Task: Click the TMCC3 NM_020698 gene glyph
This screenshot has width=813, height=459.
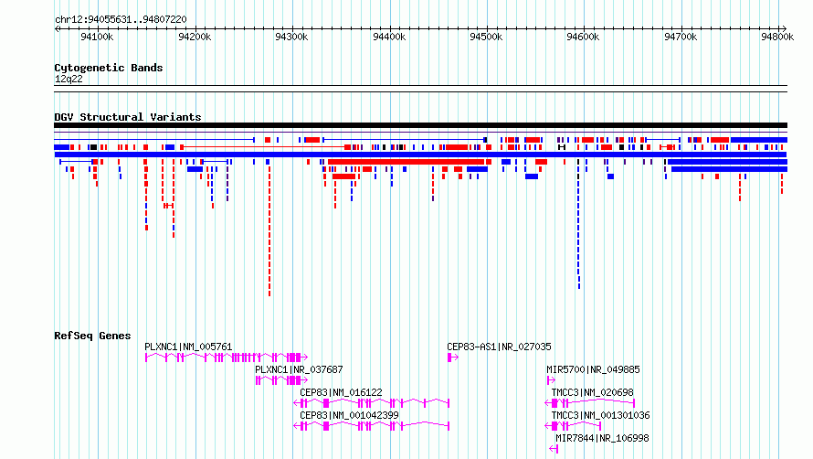Action: (x=589, y=403)
